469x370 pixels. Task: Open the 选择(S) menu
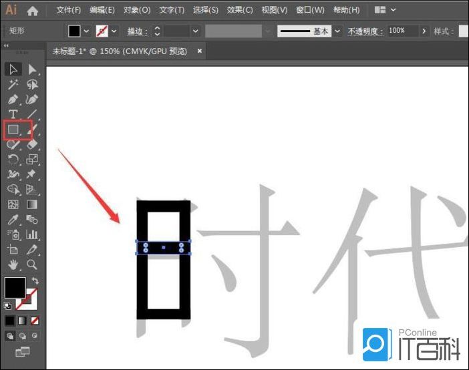[206, 10]
